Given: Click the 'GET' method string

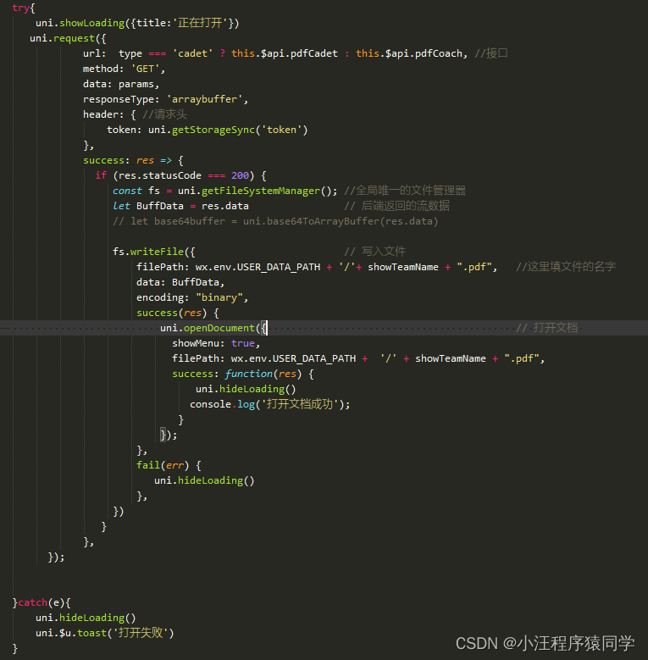Looking at the screenshot, I should click(x=145, y=69).
